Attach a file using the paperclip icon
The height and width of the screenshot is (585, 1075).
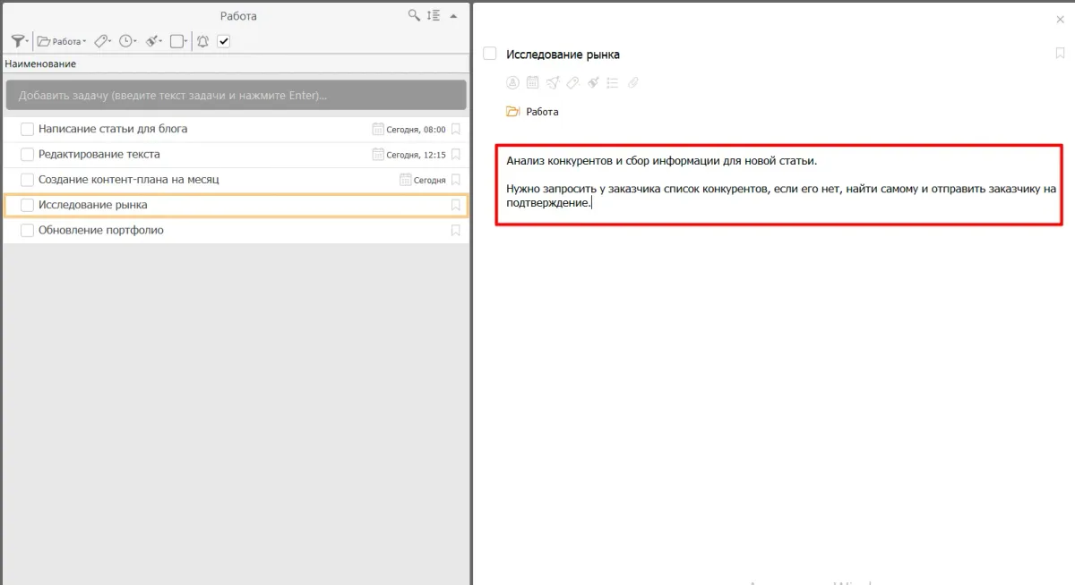[632, 82]
